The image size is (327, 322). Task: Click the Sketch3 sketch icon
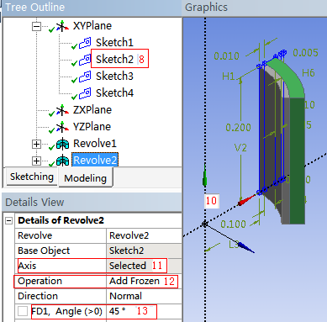tap(85, 77)
